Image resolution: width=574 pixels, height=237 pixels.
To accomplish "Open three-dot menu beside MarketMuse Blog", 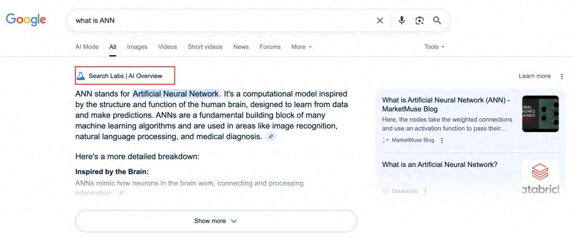I will point(442,141).
